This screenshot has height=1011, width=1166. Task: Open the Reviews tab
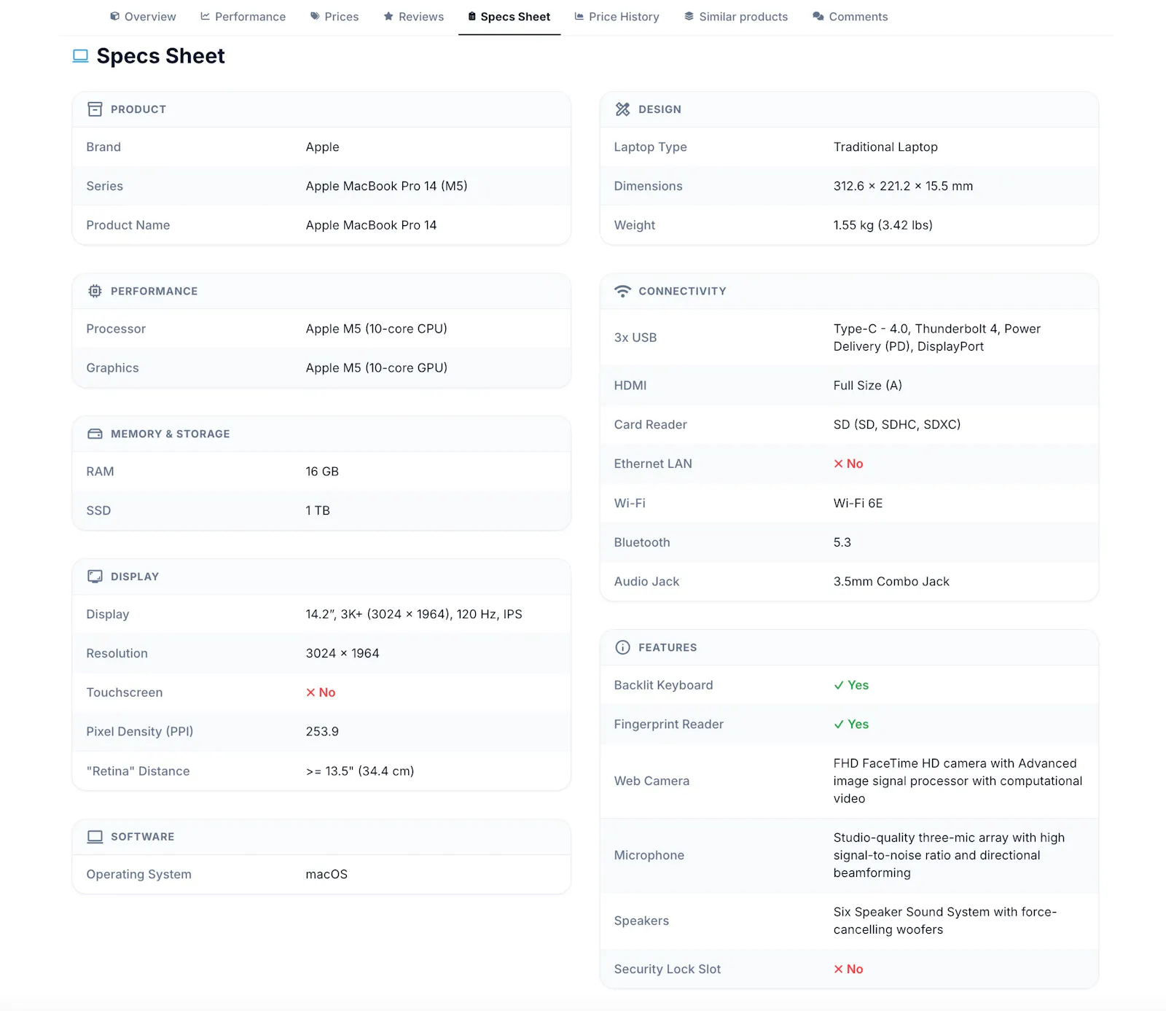[413, 17]
